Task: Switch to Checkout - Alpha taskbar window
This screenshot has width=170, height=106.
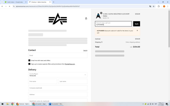Action: [x=23, y=104]
